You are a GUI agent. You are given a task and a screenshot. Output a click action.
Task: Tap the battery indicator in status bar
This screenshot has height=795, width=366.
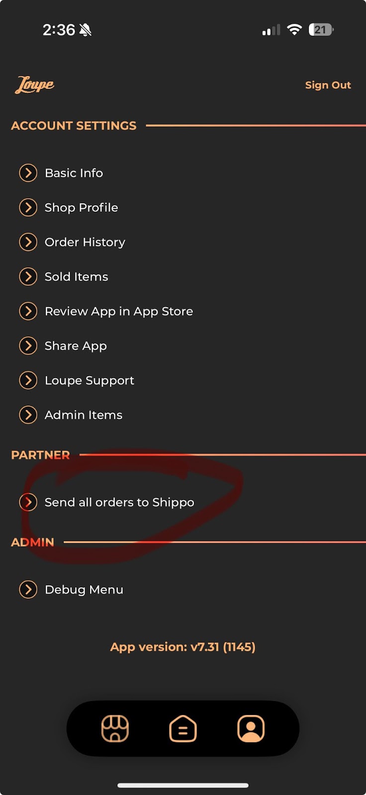(x=321, y=30)
